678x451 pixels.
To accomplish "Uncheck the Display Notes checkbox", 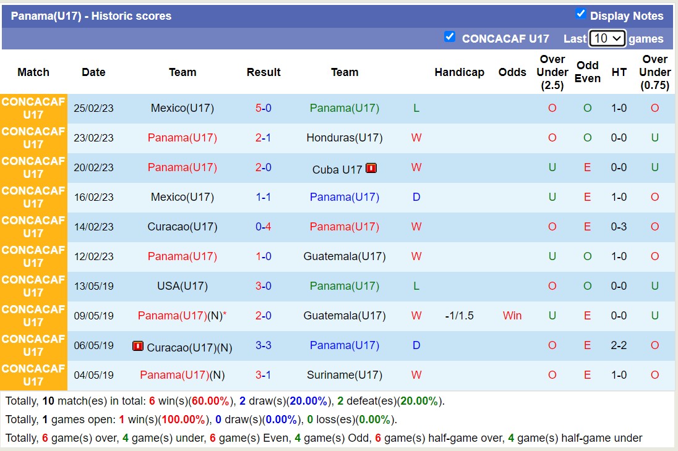I will [580, 14].
